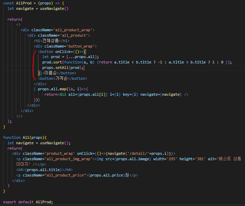Click '{props.all.title}' inside h4
Screen dimensions: 245x206
(x=43, y=170)
